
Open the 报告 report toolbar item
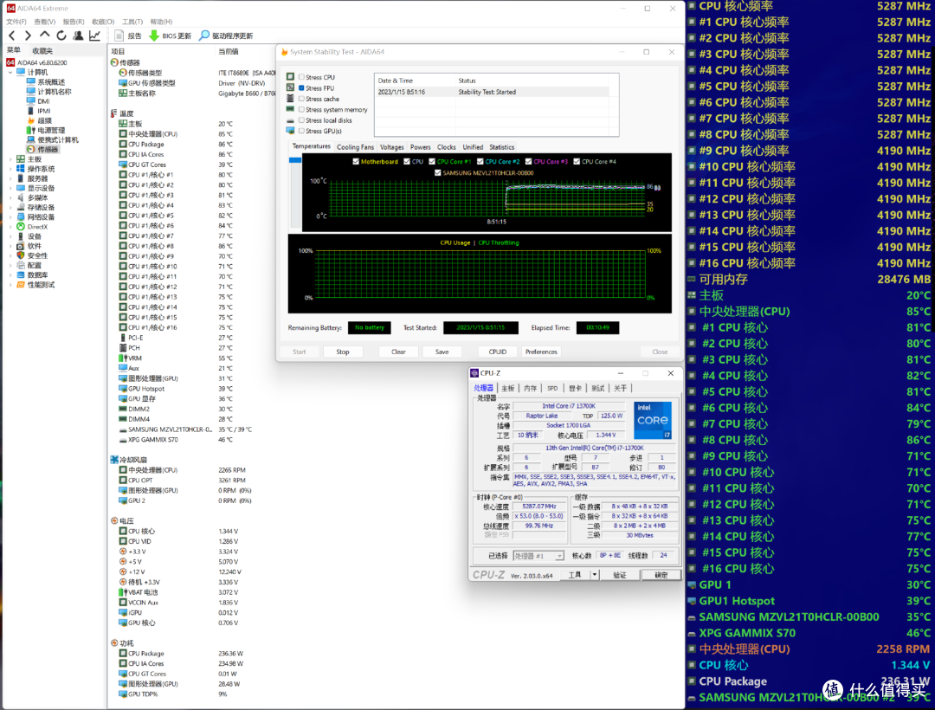pos(127,35)
